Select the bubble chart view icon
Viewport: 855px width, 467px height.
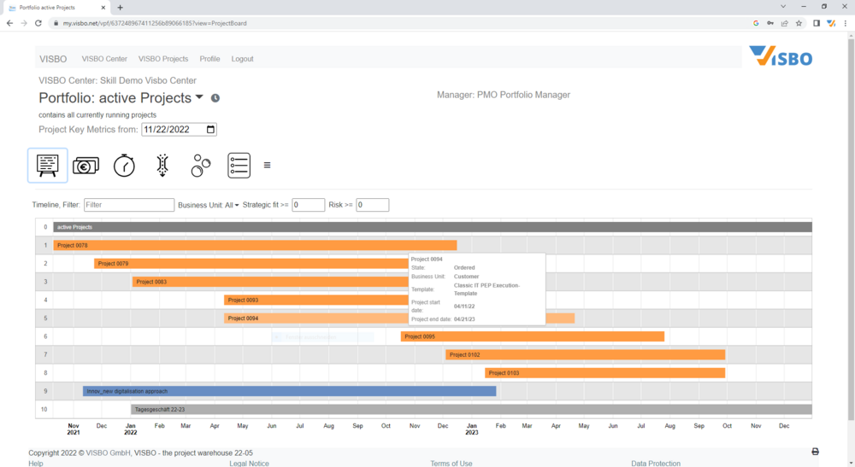(x=201, y=166)
